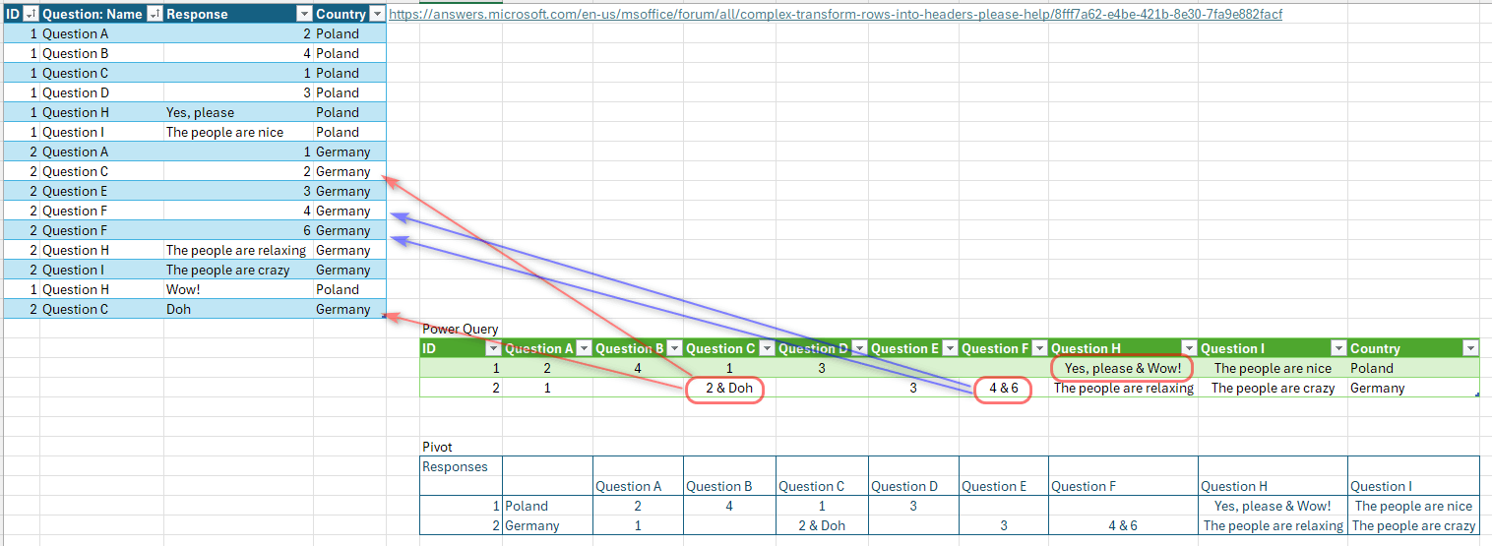The height and width of the screenshot is (546, 1492).
Task: Select '2 & Doh' in the pivot table
Action: (x=821, y=525)
